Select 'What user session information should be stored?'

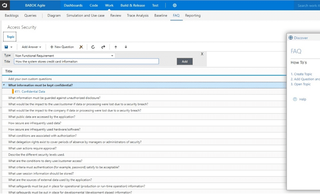tap(144, 174)
